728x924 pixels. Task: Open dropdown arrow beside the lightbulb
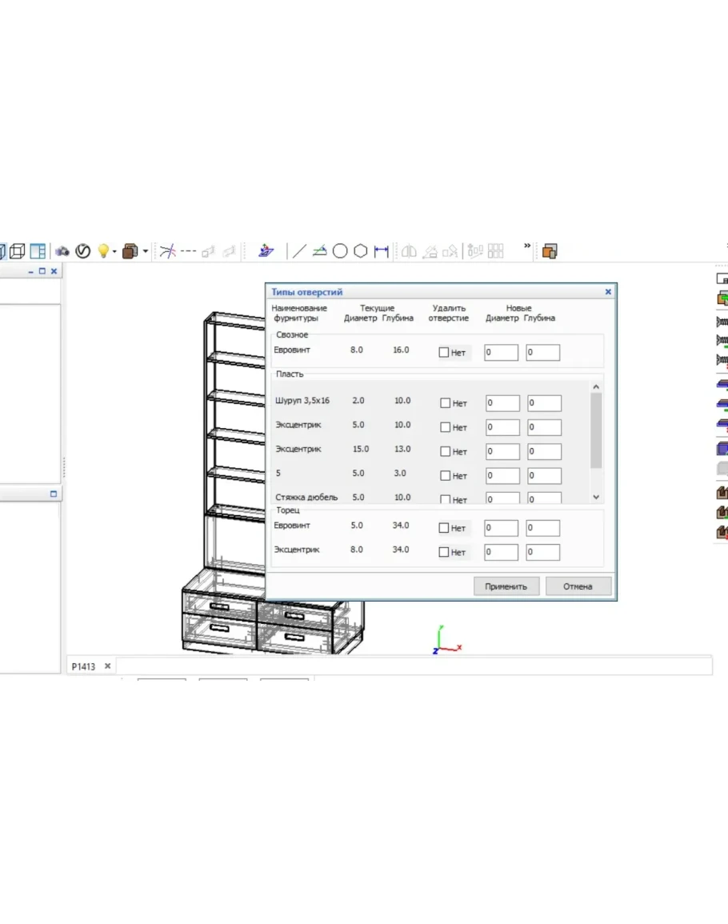coord(114,252)
